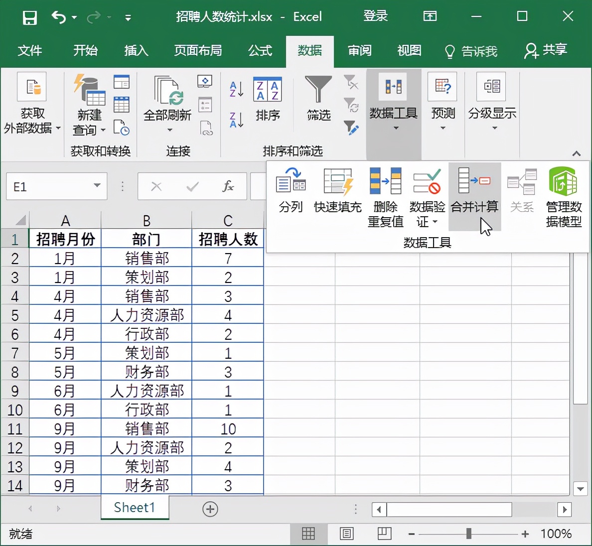Screen dimensions: 592x546
Task: Click the Save icon in title bar
Action: tap(30, 17)
